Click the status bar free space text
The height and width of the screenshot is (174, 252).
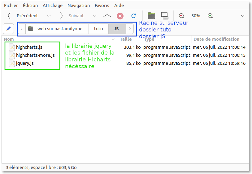point(41,168)
